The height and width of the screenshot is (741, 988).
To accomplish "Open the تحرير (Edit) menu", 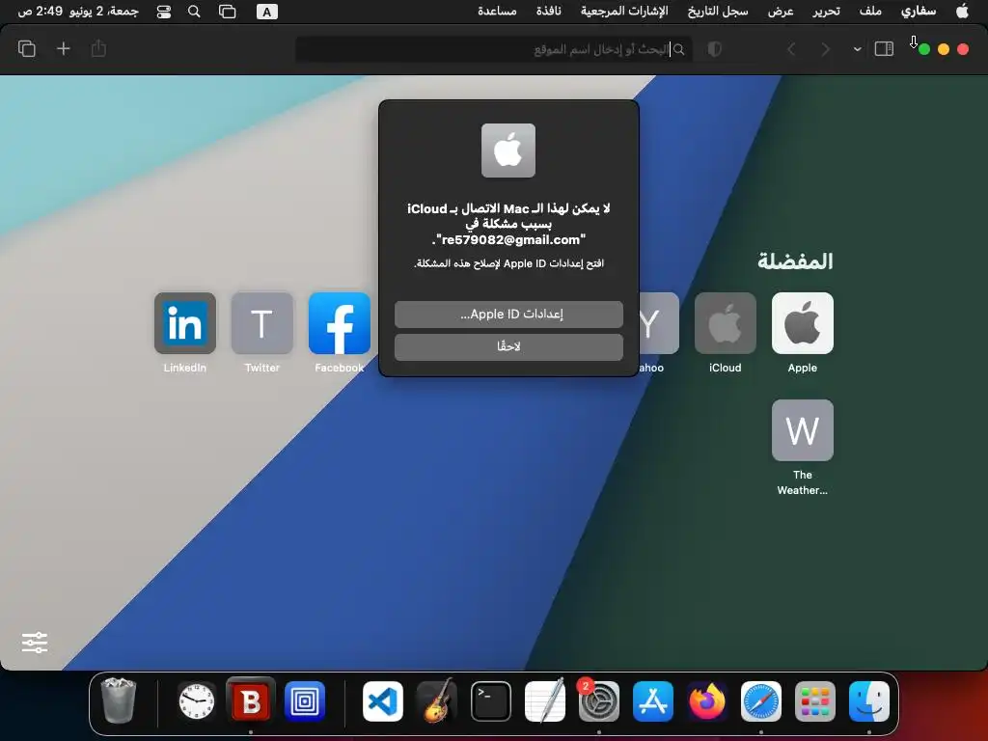I will coord(826,12).
